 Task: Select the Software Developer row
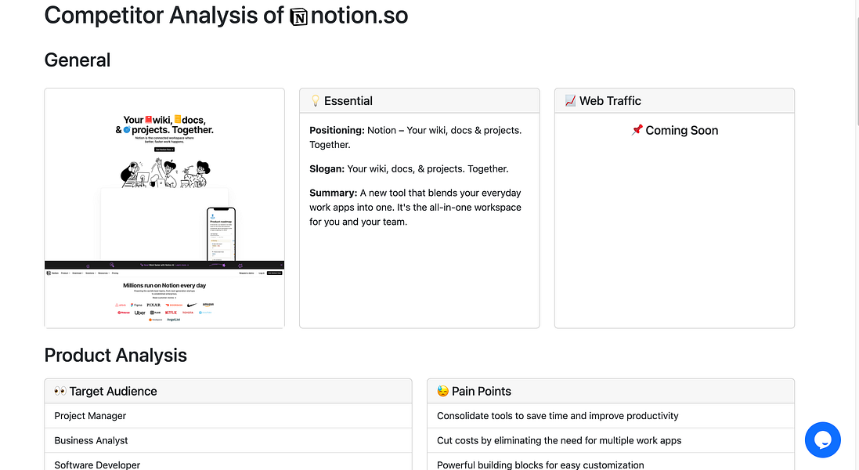tap(229, 462)
